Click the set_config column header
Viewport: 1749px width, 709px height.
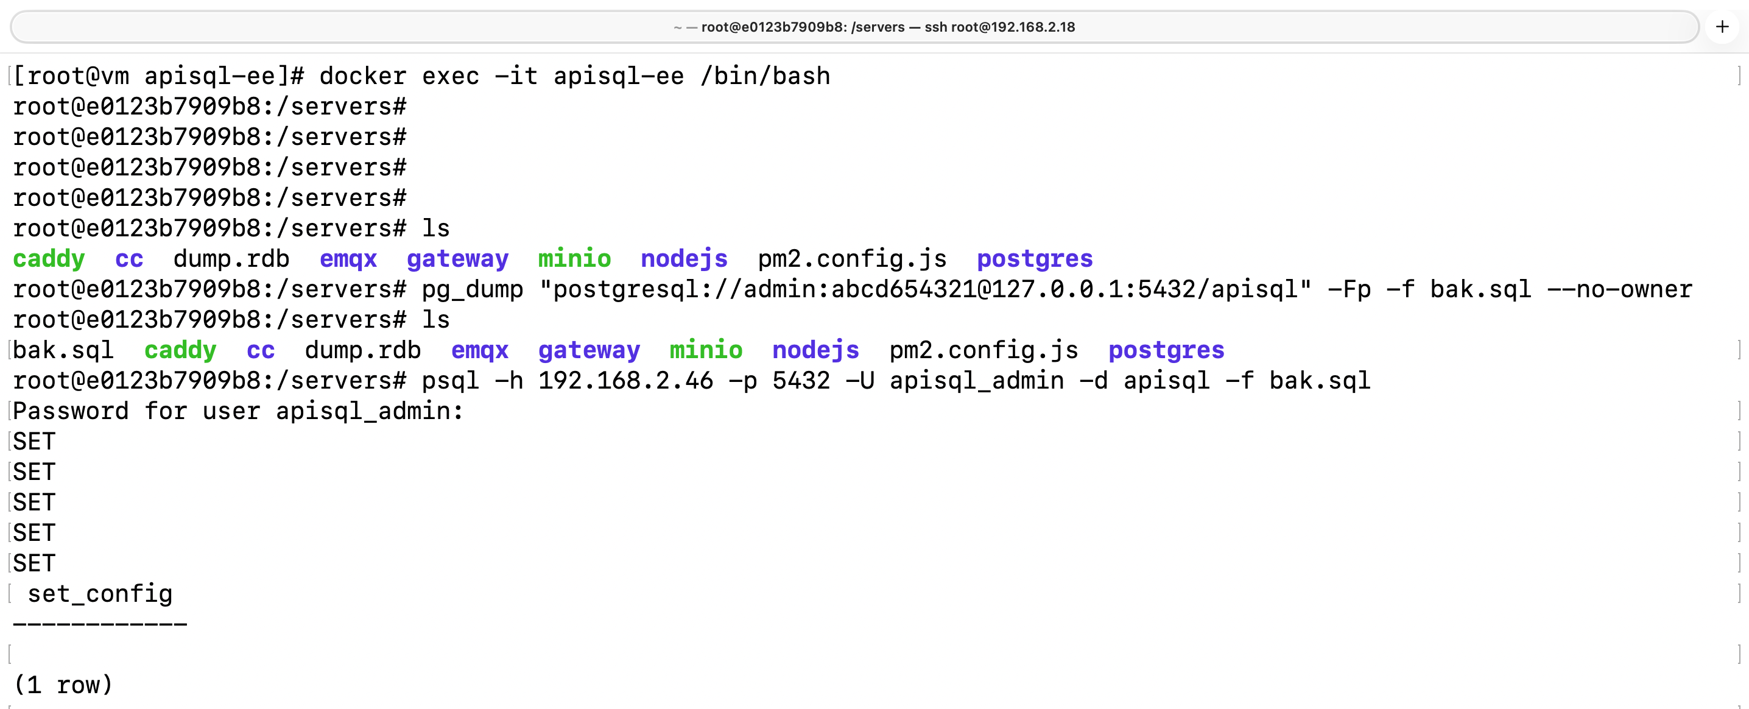click(100, 594)
